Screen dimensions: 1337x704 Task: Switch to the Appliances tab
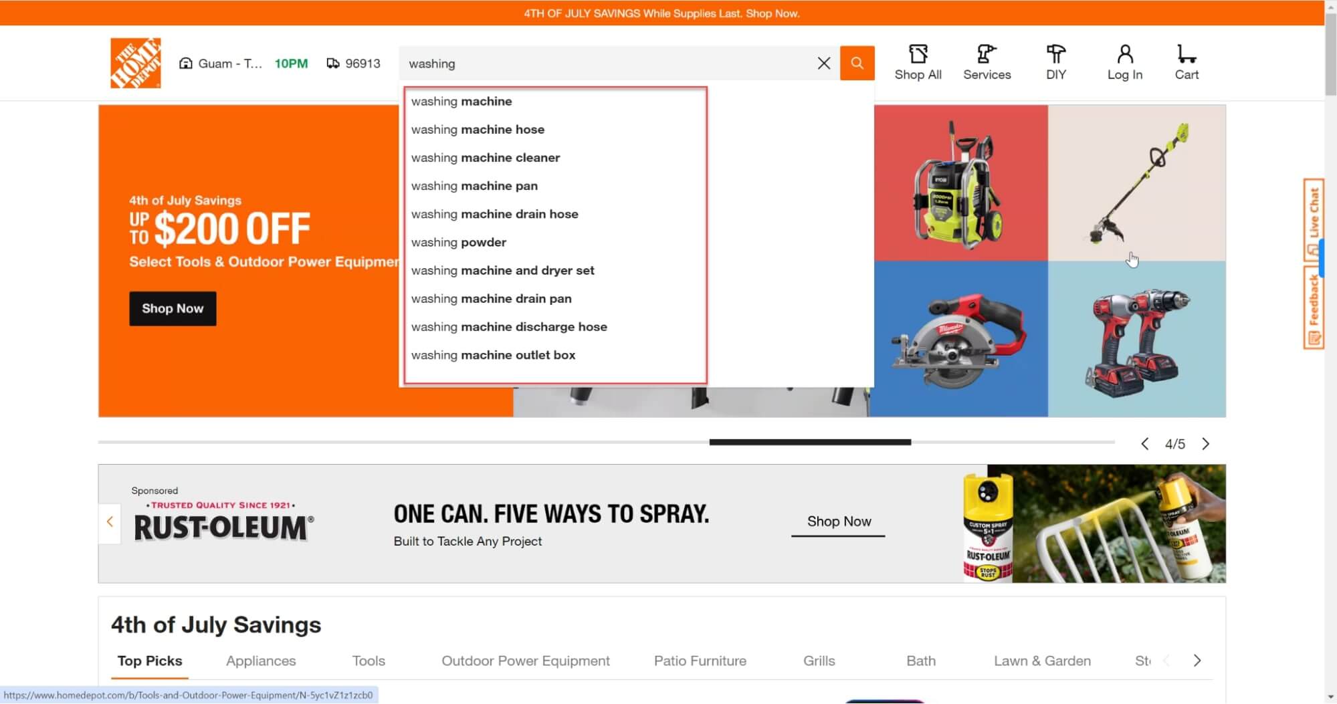pos(261,661)
